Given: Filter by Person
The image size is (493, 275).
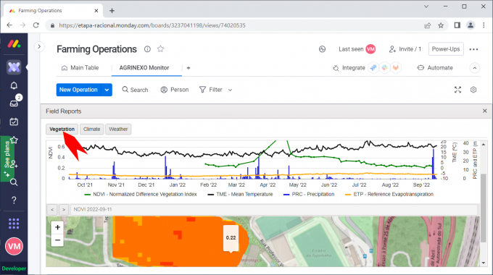Looking at the screenshot, I should [x=175, y=90].
